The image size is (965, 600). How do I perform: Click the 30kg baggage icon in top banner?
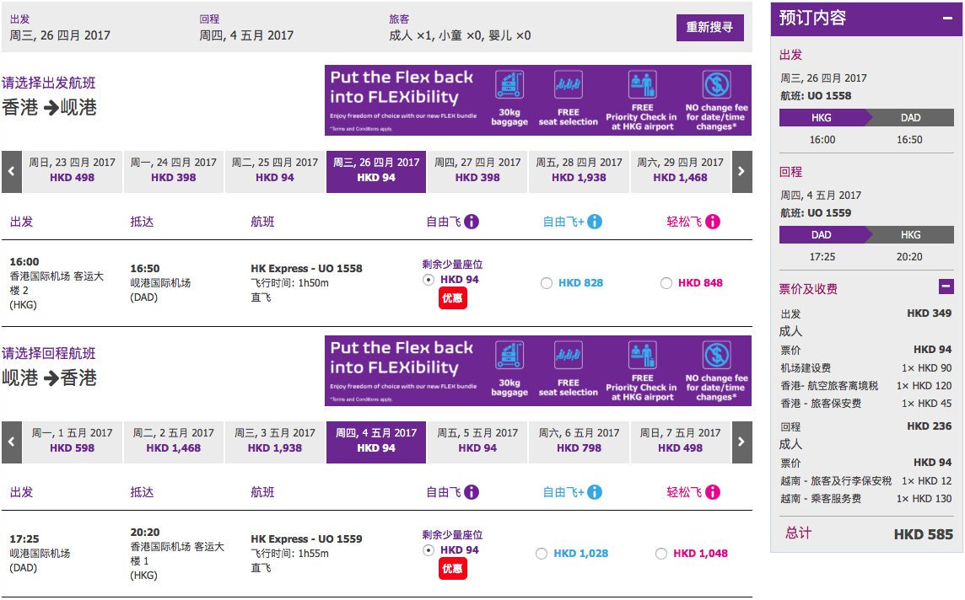(509, 85)
